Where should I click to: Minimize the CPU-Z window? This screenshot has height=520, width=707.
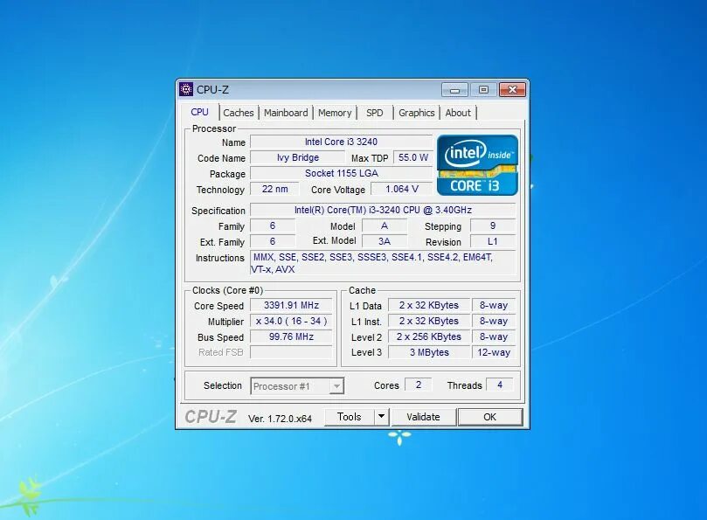454,90
